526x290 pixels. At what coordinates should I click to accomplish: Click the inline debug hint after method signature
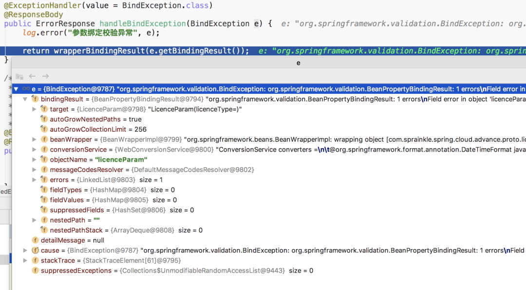coord(403,24)
